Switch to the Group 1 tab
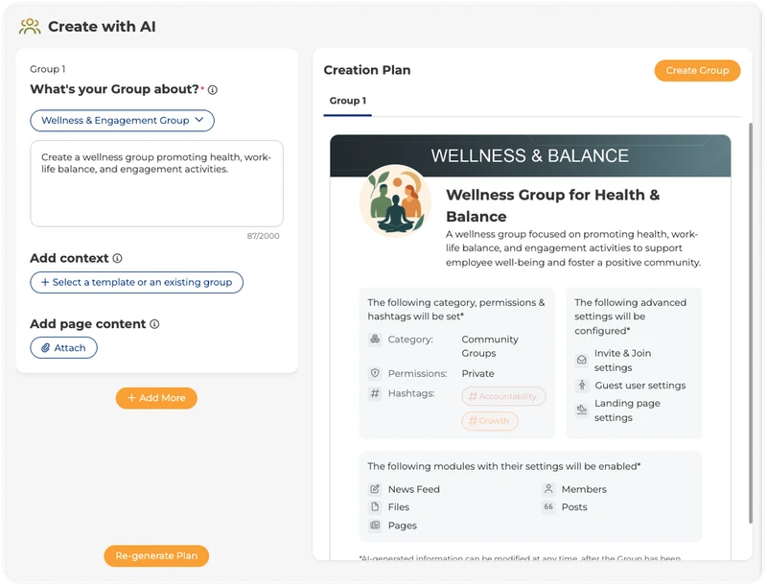Viewport: 767px width, 586px height. pyautogui.click(x=347, y=98)
